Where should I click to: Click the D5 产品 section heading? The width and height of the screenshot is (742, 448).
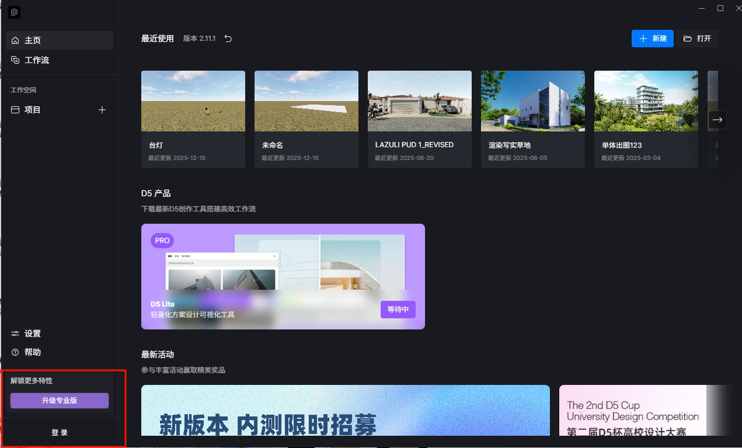[156, 193]
